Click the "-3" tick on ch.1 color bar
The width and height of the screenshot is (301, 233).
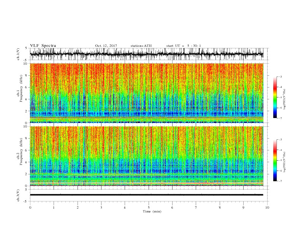pyautogui.click(x=280, y=77)
